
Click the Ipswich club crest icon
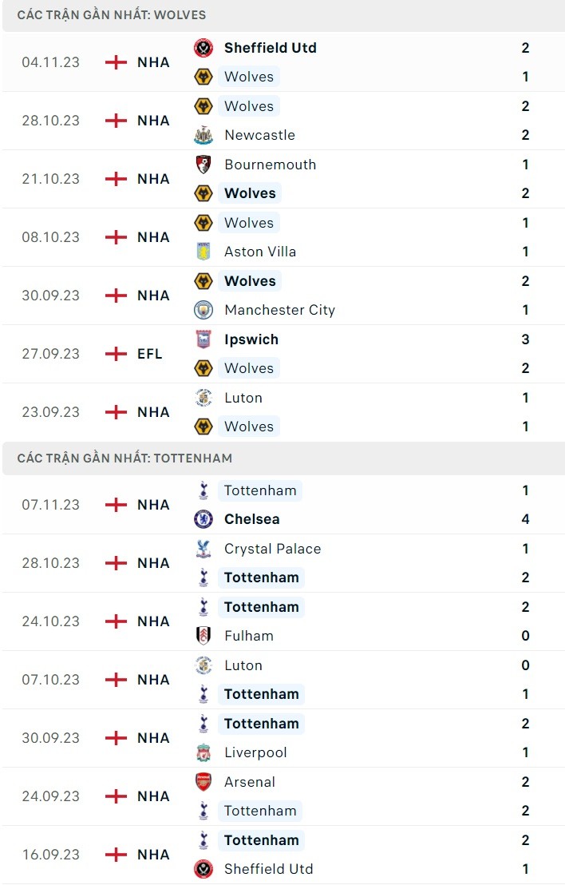click(203, 339)
